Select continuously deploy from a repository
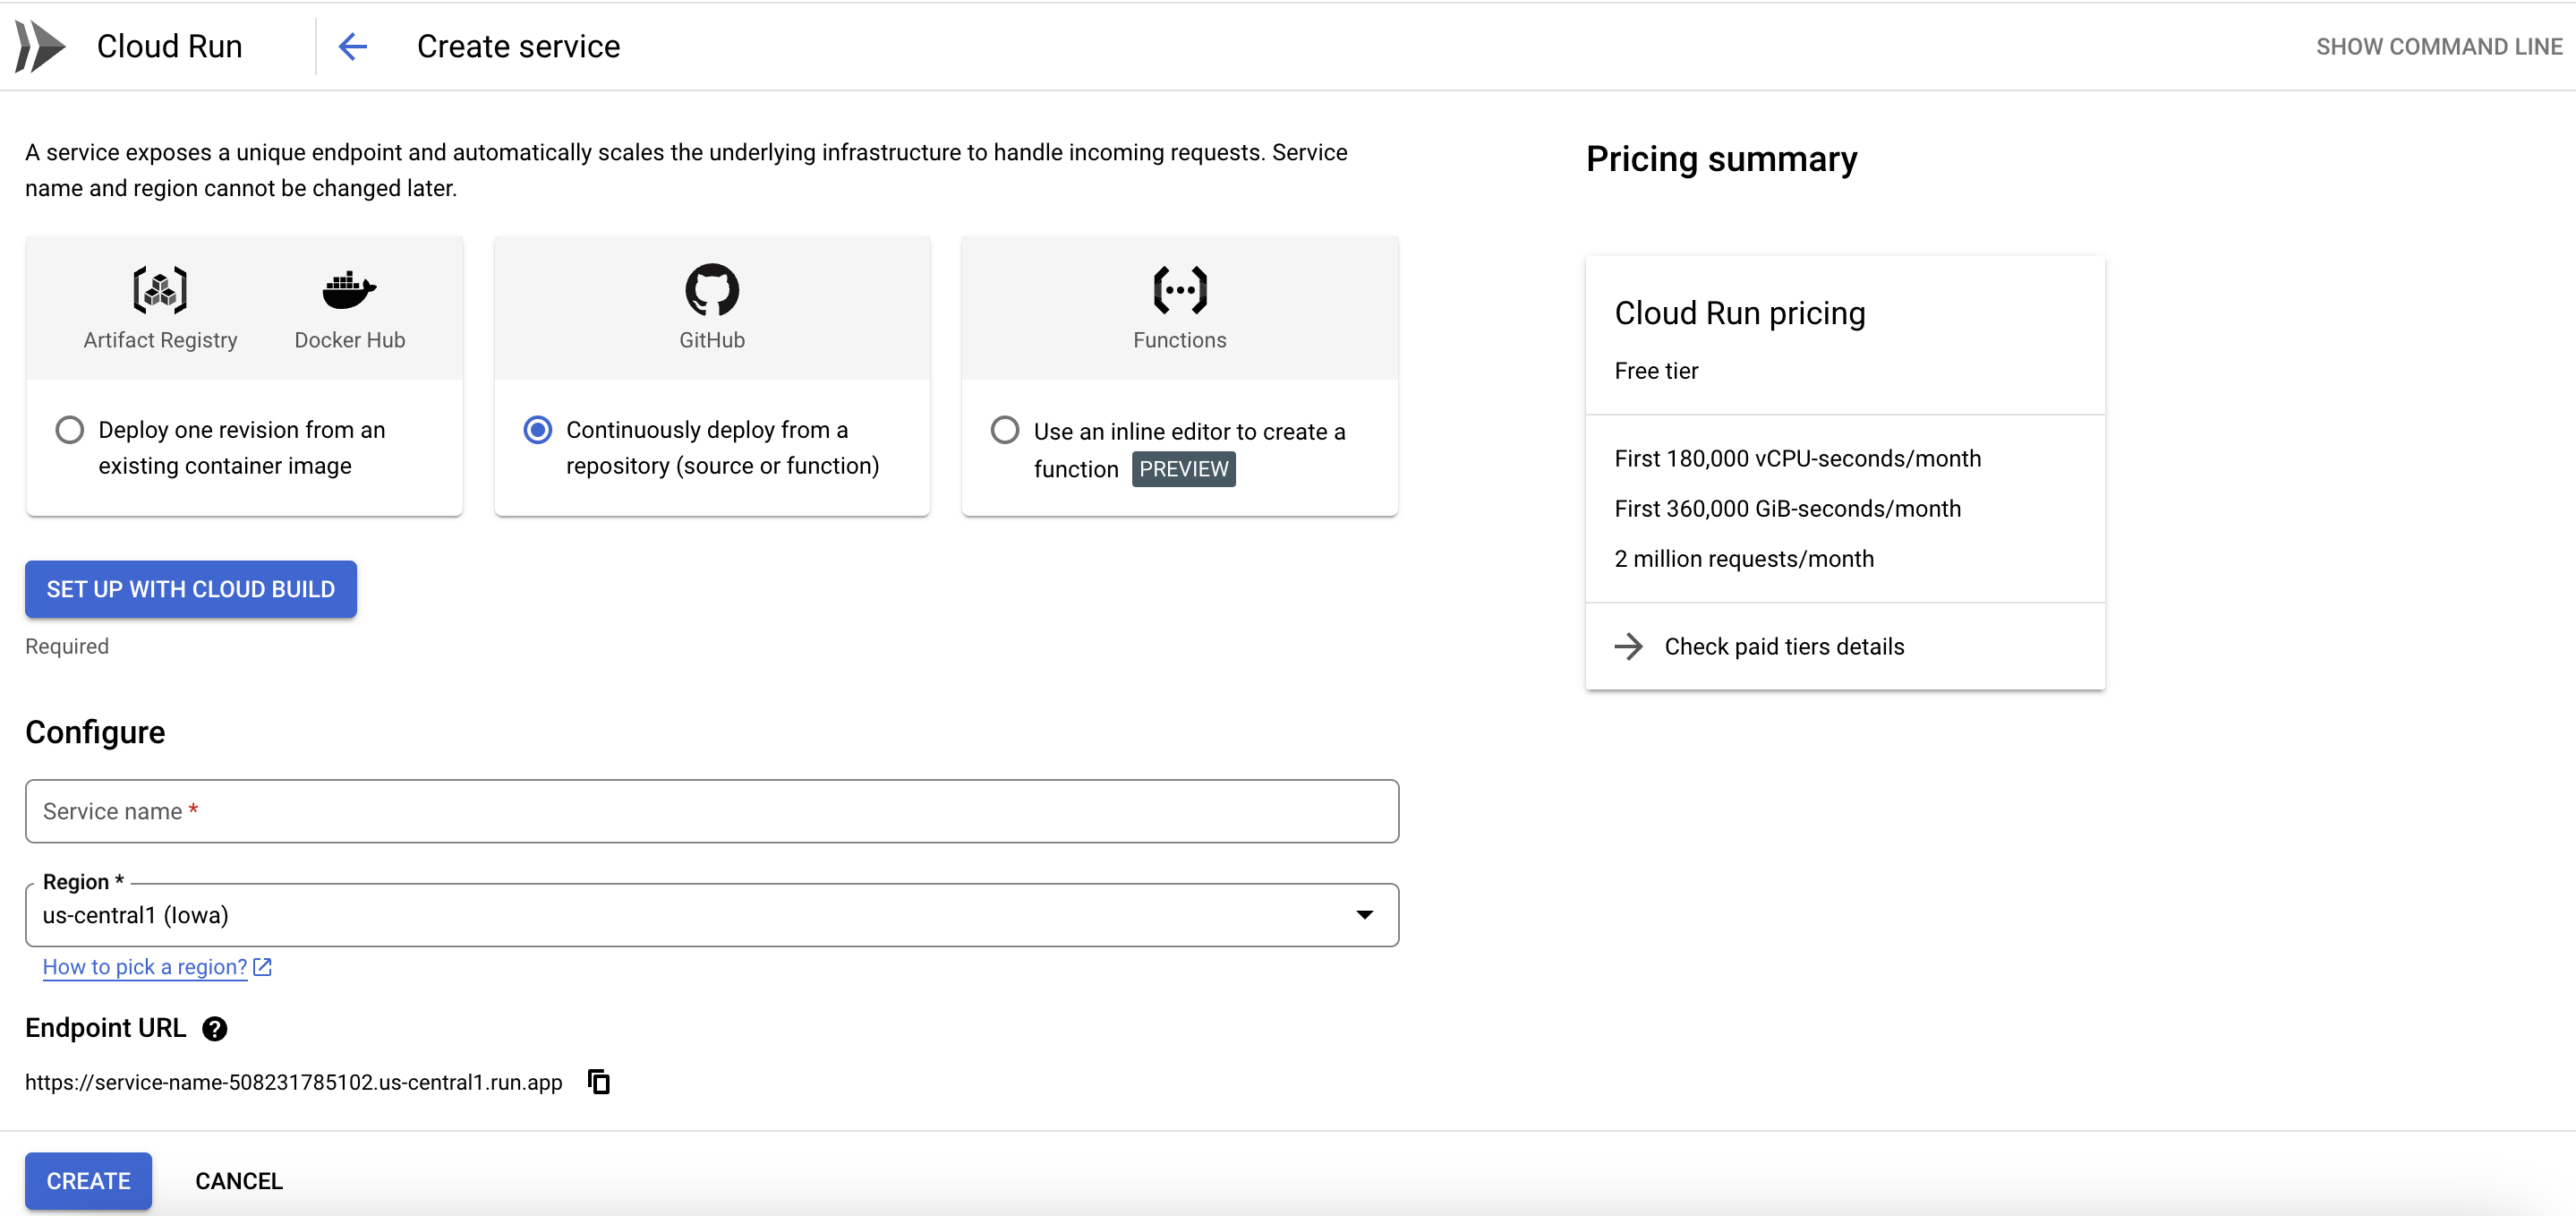 (x=538, y=431)
